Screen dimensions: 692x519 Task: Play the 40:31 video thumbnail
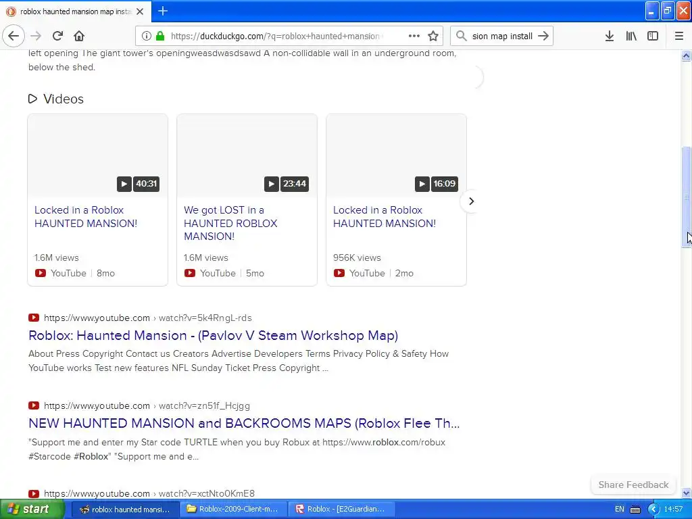97,155
